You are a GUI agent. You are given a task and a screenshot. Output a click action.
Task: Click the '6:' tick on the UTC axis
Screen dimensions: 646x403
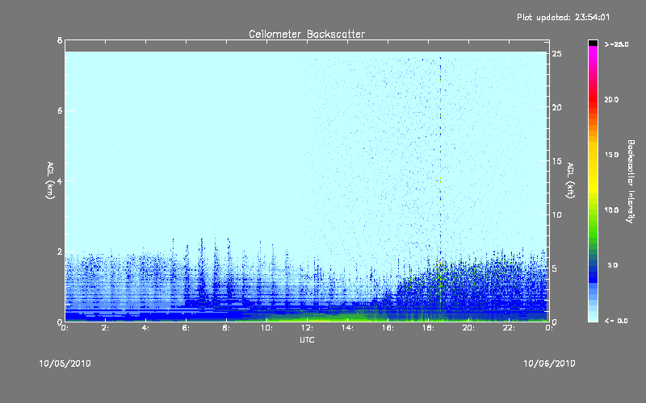(x=186, y=328)
